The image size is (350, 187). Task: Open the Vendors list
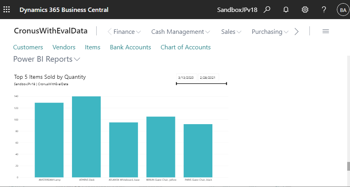(64, 47)
